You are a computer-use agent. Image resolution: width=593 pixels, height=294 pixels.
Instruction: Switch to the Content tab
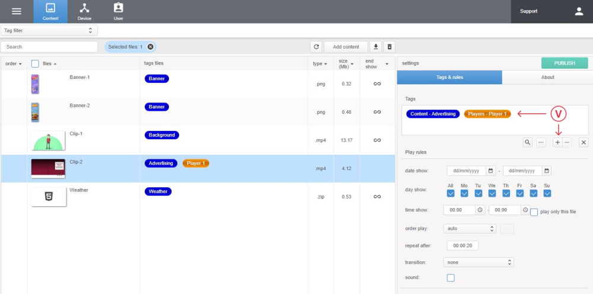[50, 12]
